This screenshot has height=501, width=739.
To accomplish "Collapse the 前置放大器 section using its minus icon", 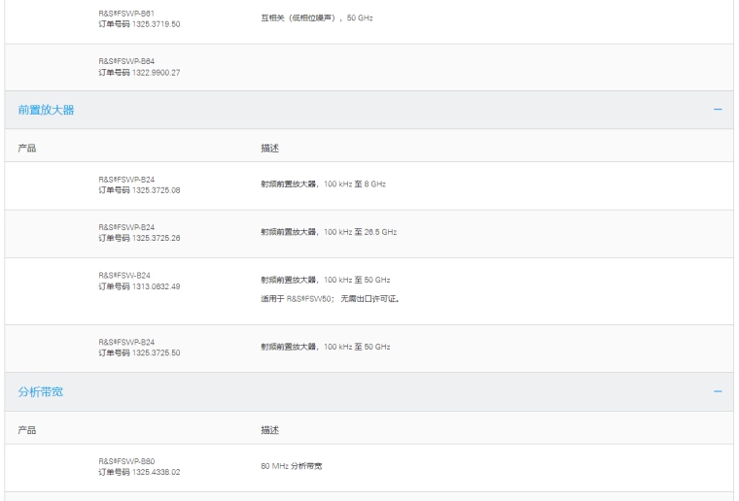I will click(718, 110).
